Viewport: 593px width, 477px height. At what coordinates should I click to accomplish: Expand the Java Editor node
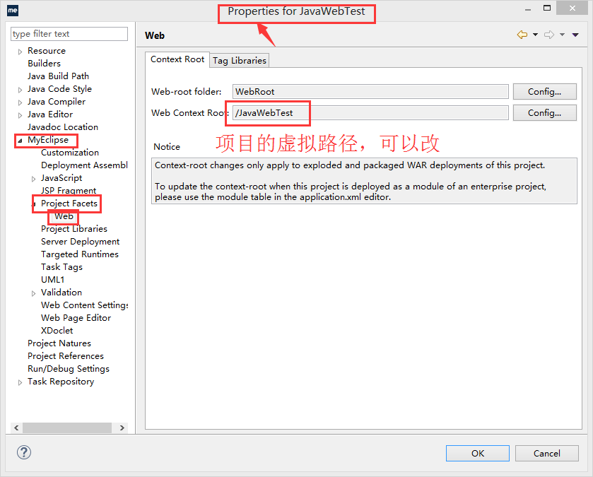20,116
